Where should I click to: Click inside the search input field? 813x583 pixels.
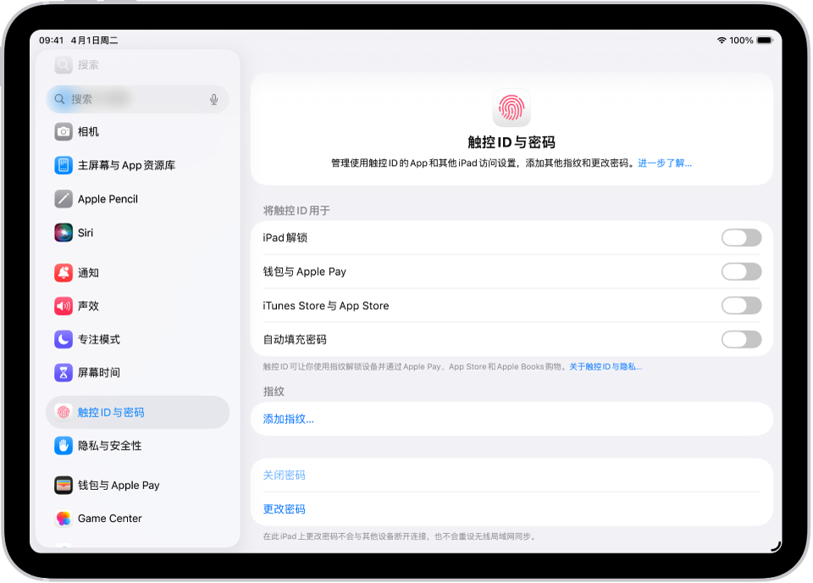click(135, 99)
